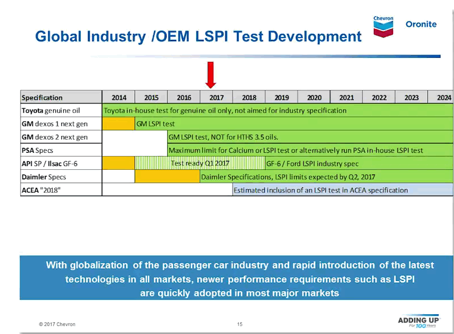The height and width of the screenshot is (334, 454).
Task: Select the 2019 column header
Action: coord(282,98)
